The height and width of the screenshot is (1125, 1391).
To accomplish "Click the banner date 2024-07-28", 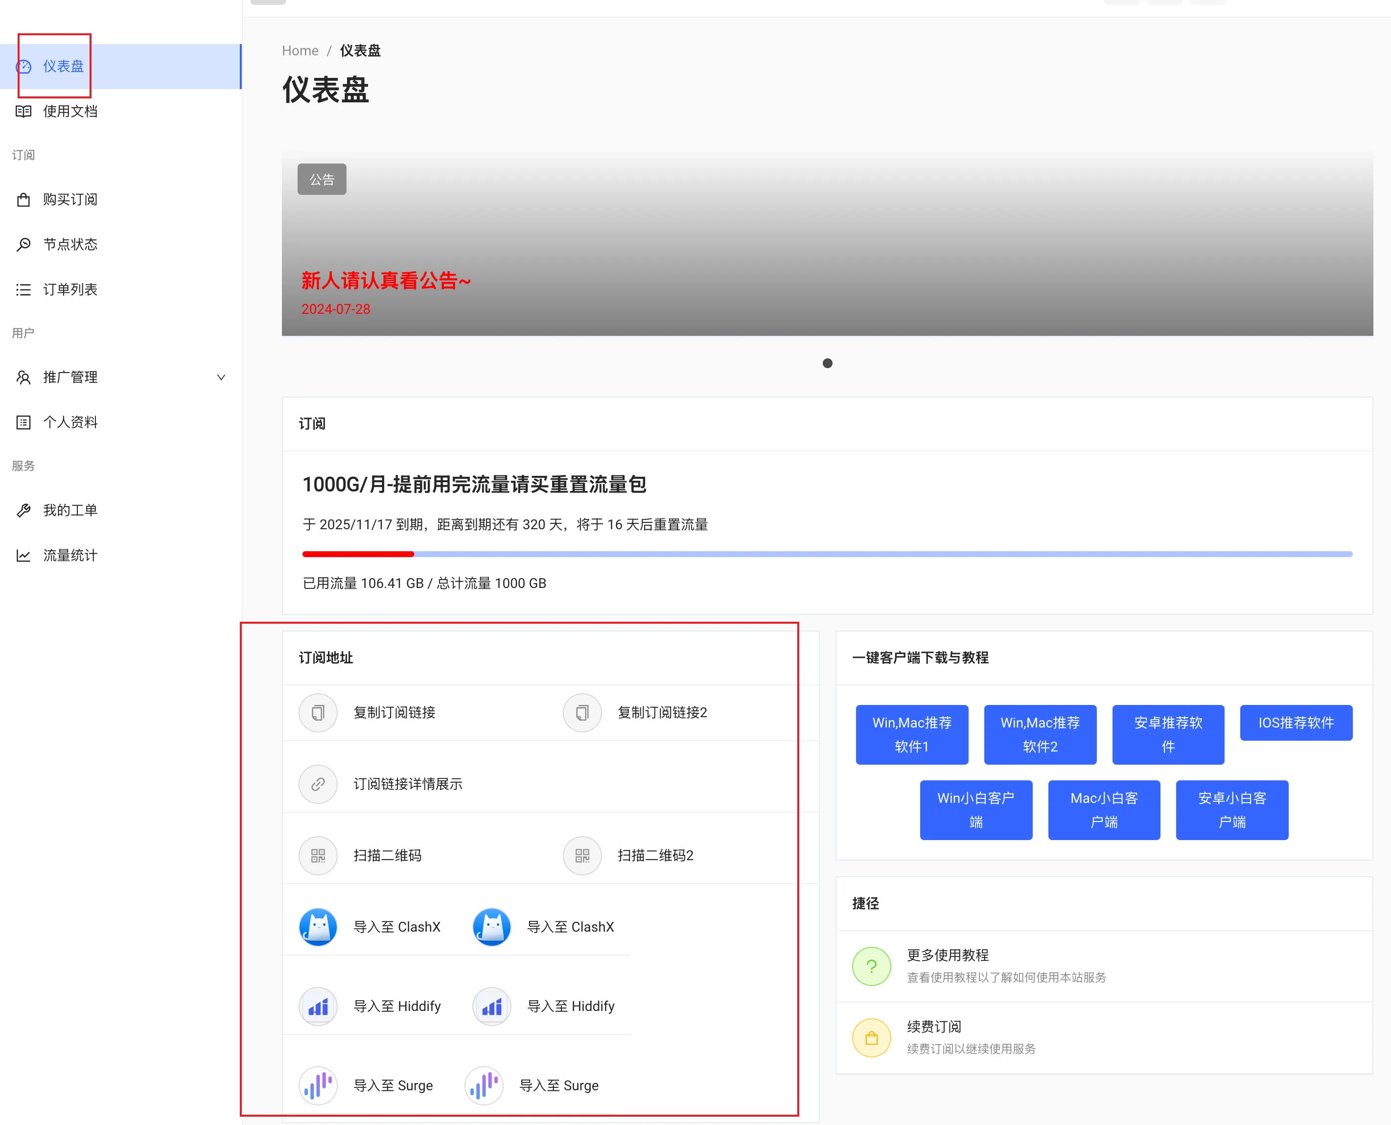I will (x=336, y=309).
